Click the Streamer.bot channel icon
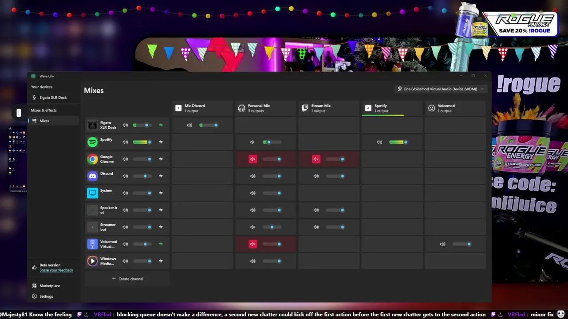The height and width of the screenshot is (319, 568). click(x=92, y=227)
